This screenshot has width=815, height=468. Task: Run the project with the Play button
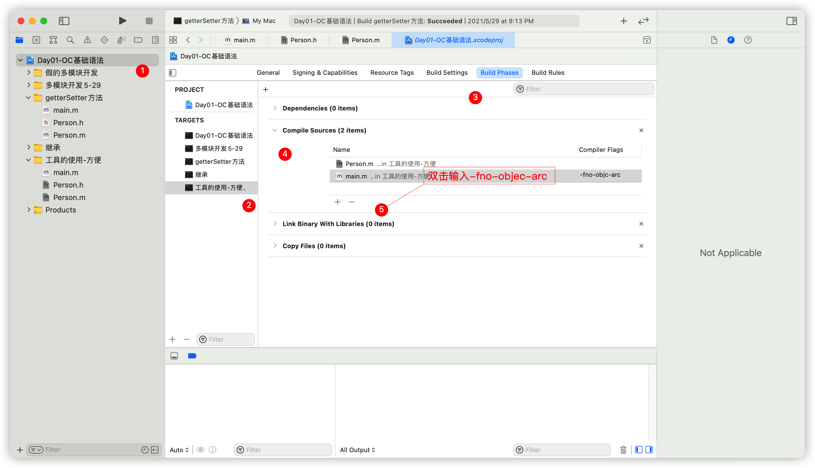122,21
